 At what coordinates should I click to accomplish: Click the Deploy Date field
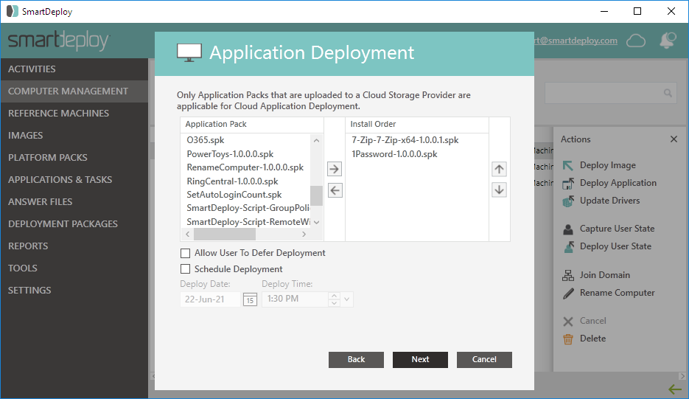(211, 299)
